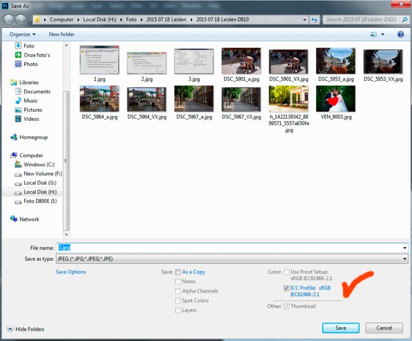
Task: Open the Organize dropdown menu
Action: [x=22, y=34]
